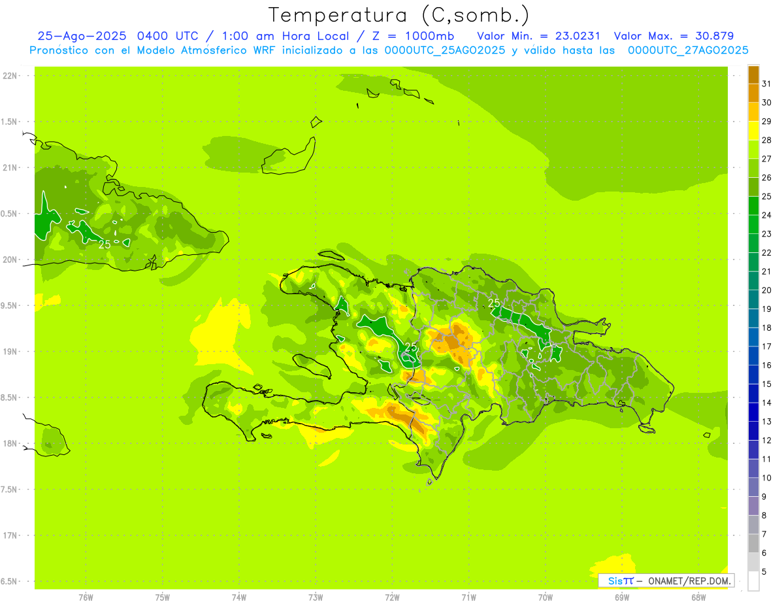Image resolution: width=784 pixels, height=606 pixels.
Task: Click the dark orange swatch above 31
Action: point(753,75)
